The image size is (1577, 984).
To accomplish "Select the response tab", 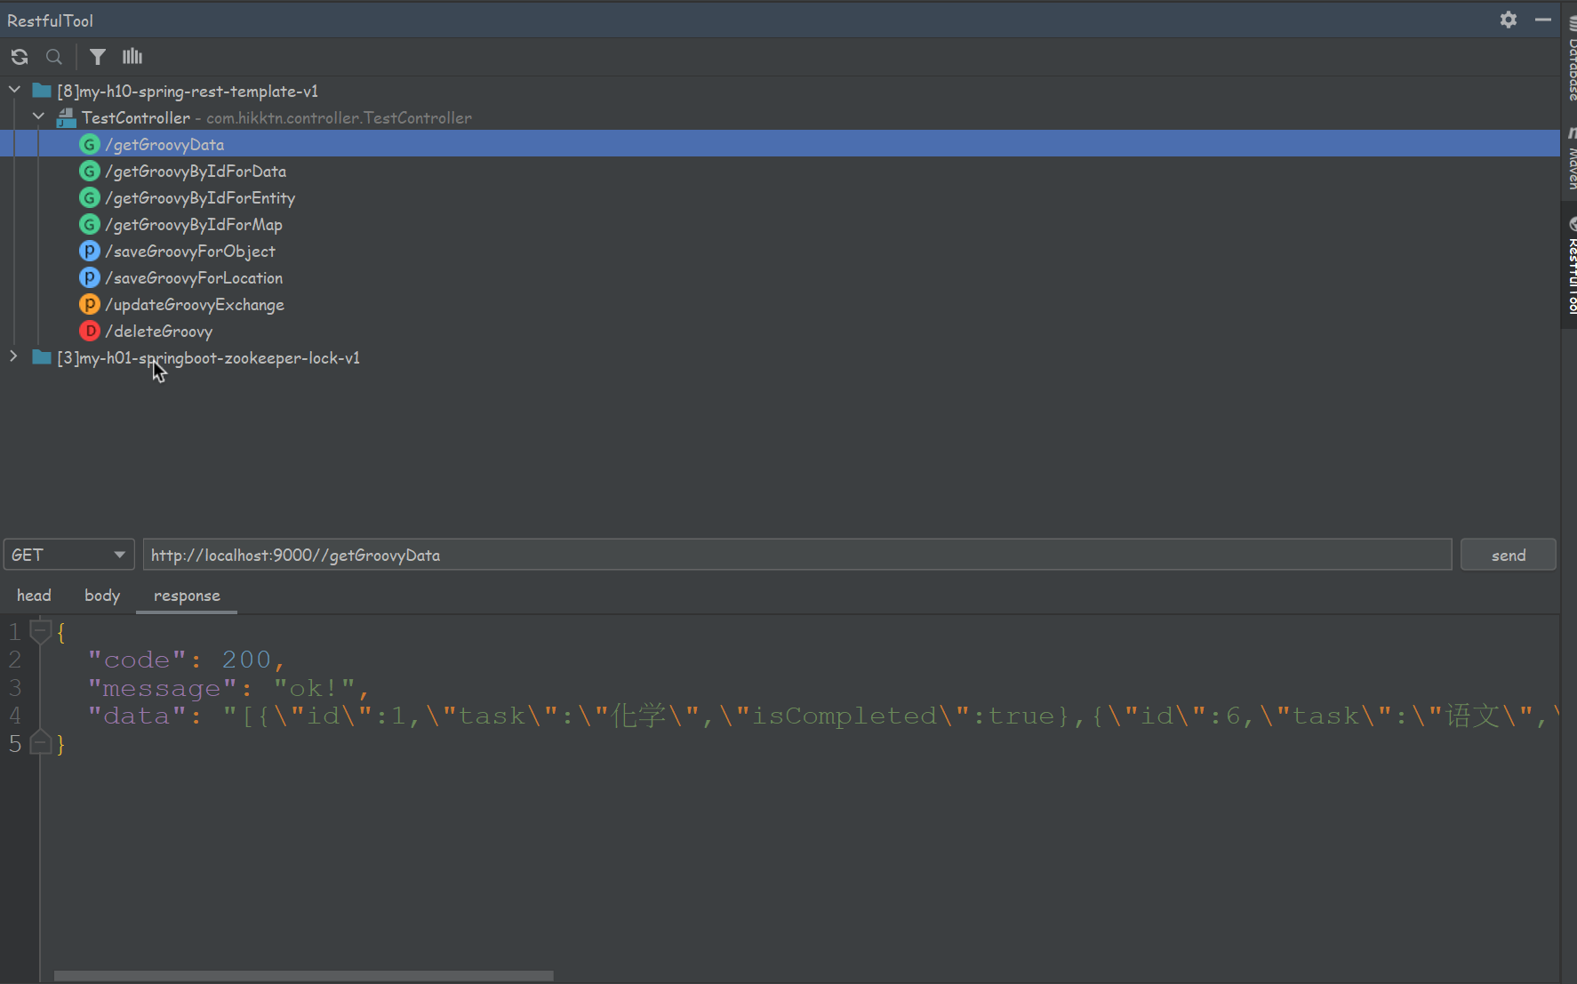I will [x=187, y=596].
